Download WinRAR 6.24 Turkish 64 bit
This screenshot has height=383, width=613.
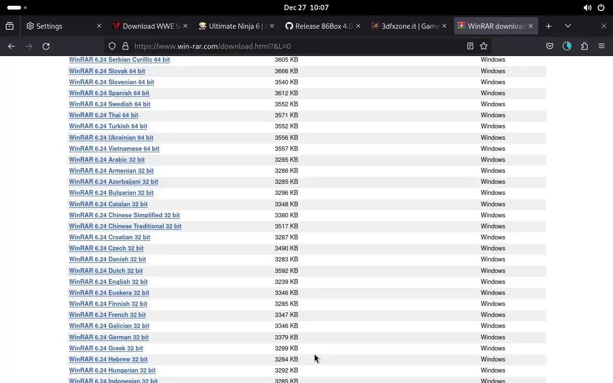108,126
